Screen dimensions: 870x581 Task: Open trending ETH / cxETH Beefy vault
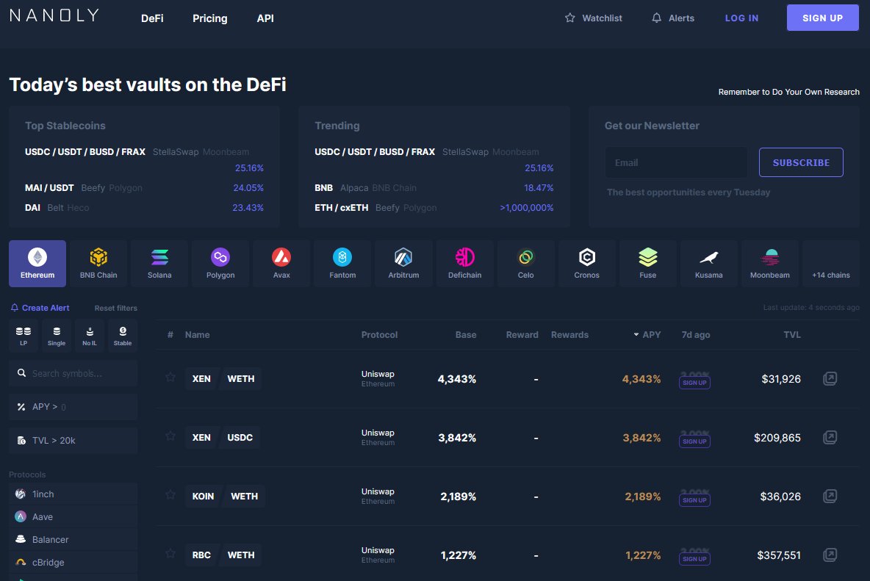click(434, 207)
